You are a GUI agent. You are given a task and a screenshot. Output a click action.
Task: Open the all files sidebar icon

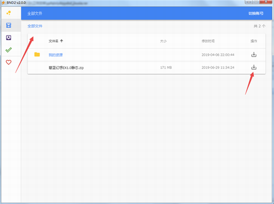[x=9, y=25]
